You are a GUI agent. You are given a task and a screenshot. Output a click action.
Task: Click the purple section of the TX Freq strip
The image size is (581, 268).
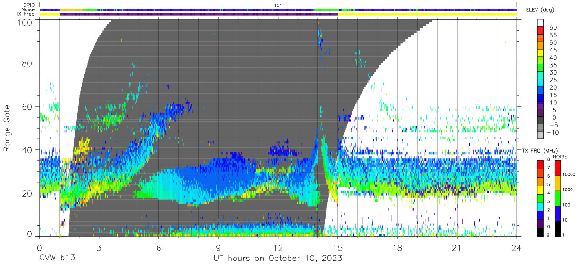[x=199, y=14]
